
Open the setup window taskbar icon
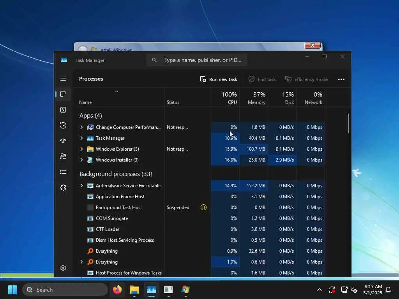pyautogui.click(x=168, y=290)
